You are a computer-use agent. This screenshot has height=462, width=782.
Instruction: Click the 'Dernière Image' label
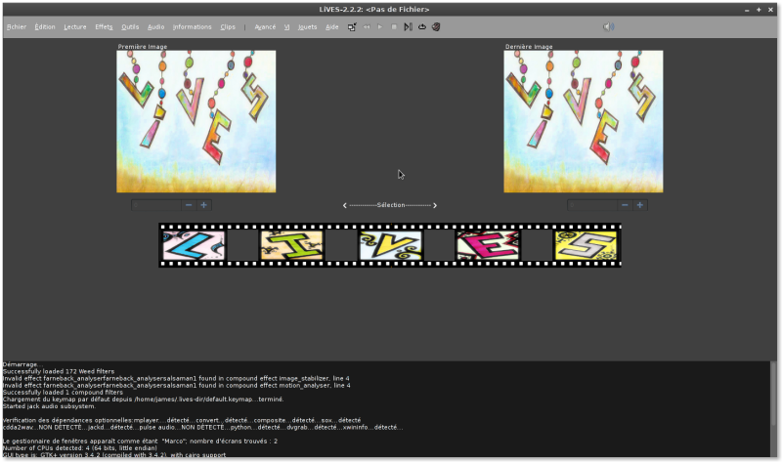coord(529,46)
